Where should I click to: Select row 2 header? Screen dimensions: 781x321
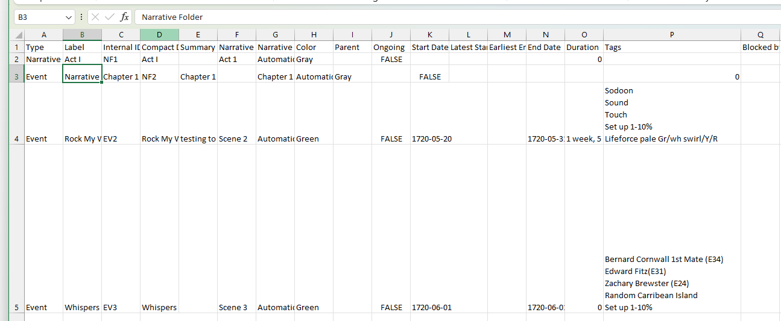(x=17, y=60)
